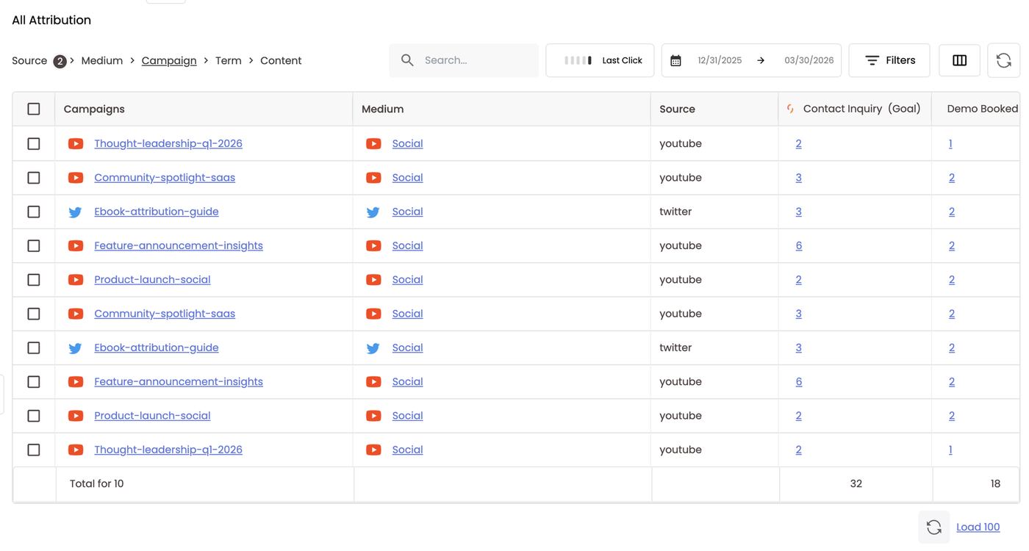The height and width of the screenshot is (551, 1029).
Task: Open the column layout icon button
Action: pos(959,60)
